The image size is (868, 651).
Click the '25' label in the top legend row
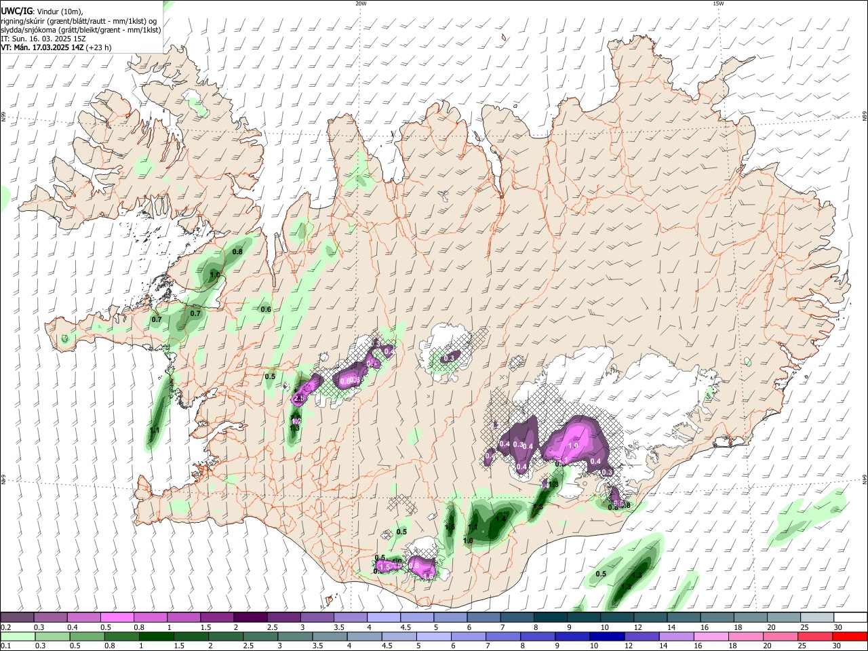click(804, 627)
